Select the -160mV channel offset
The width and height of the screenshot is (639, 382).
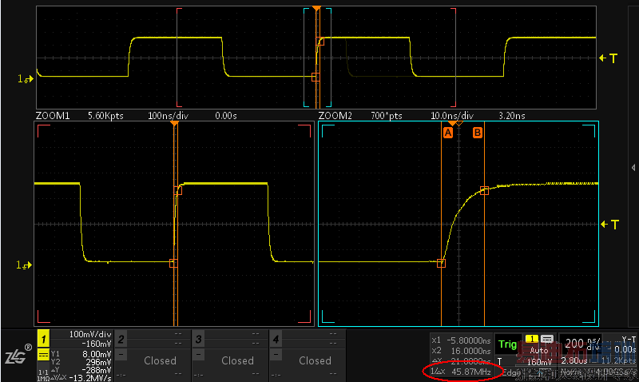pos(97,344)
